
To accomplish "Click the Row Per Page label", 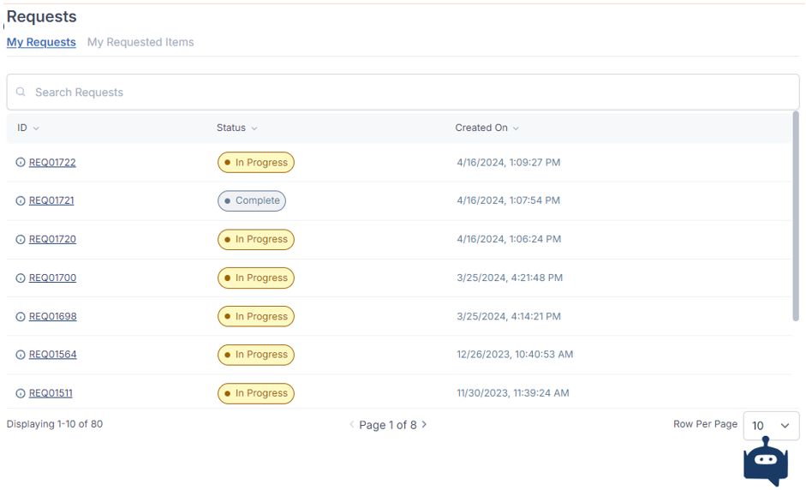I will pos(705,424).
